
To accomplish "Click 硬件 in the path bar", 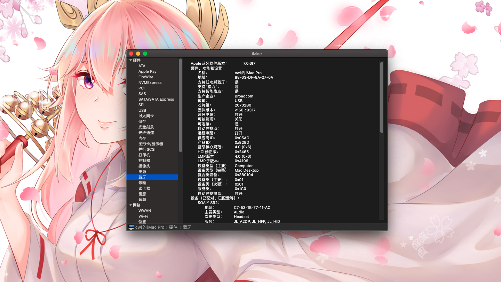I will coord(173,227).
